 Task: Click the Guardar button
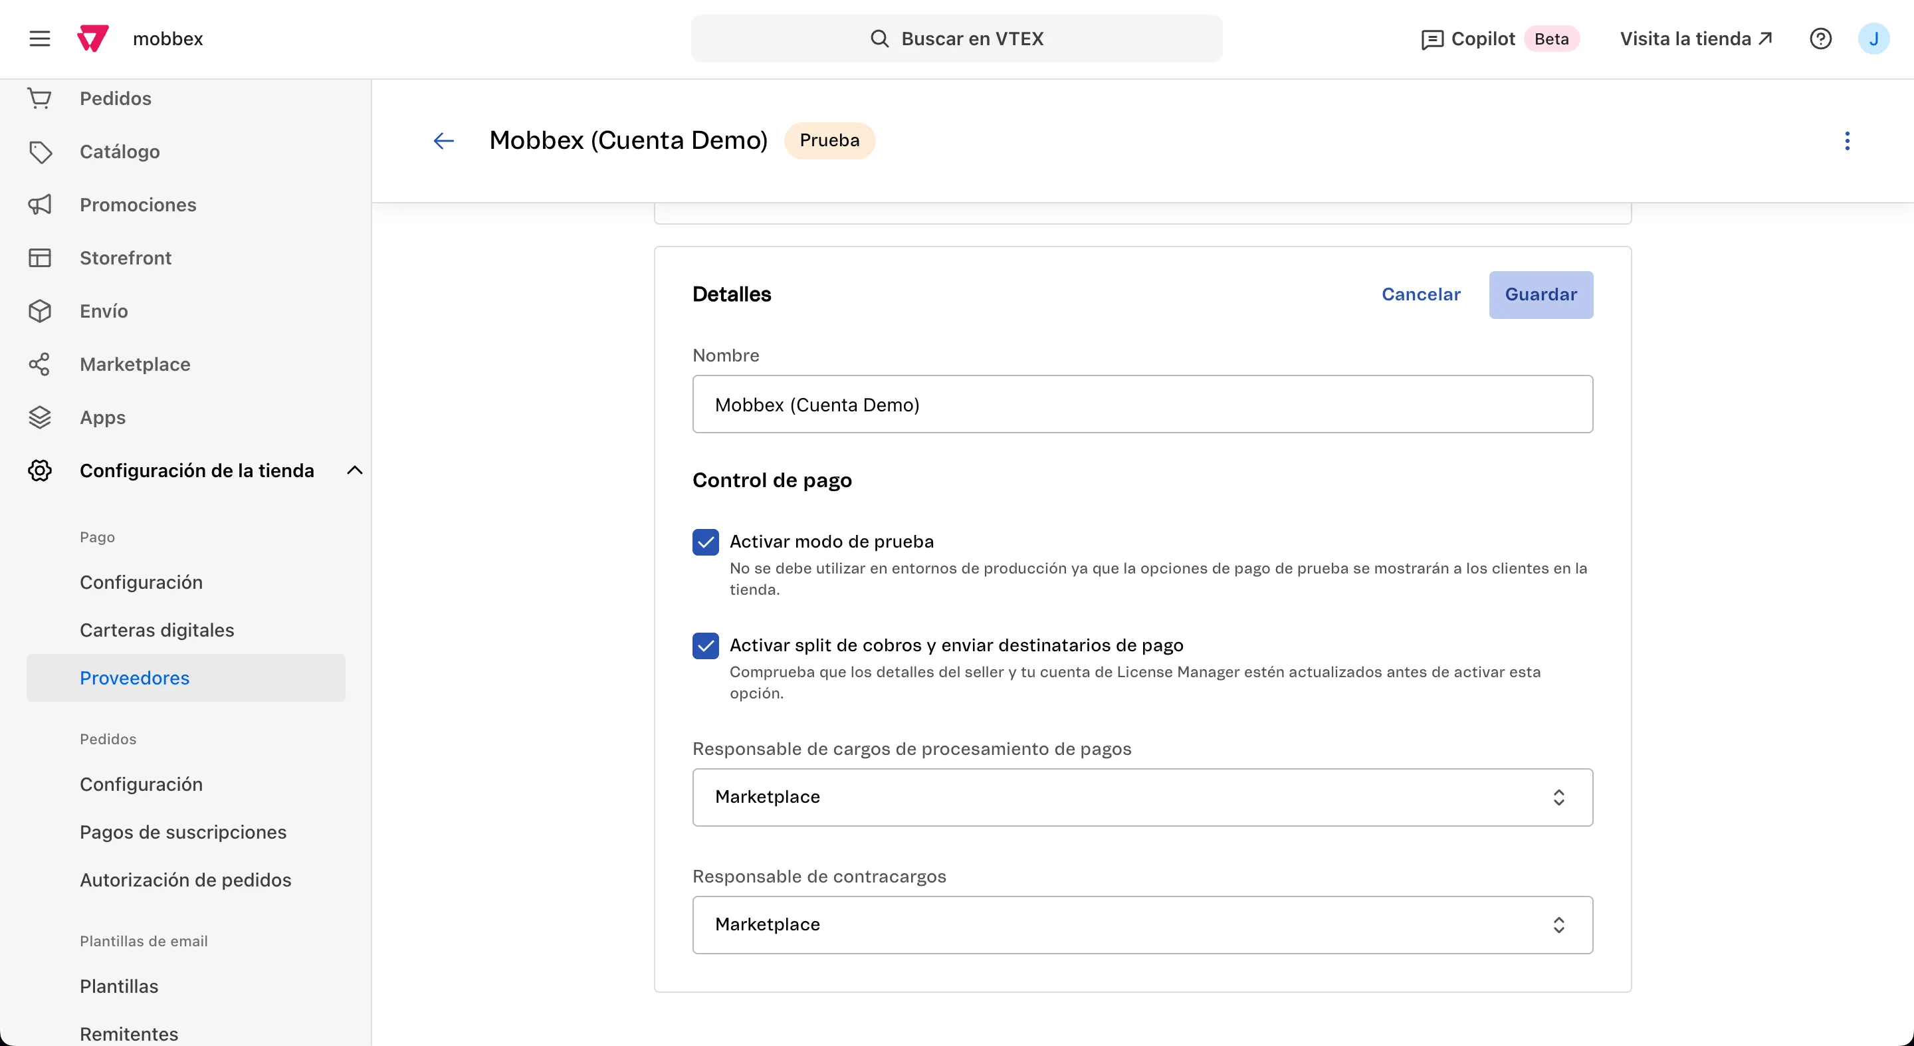click(x=1541, y=295)
